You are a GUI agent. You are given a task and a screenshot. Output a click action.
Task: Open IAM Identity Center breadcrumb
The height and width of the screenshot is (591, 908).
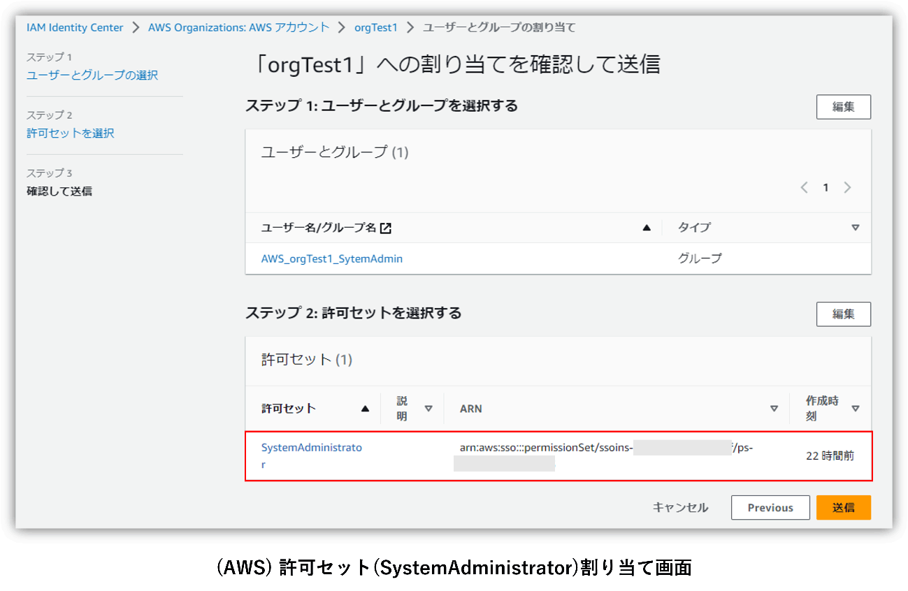[x=75, y=28]
